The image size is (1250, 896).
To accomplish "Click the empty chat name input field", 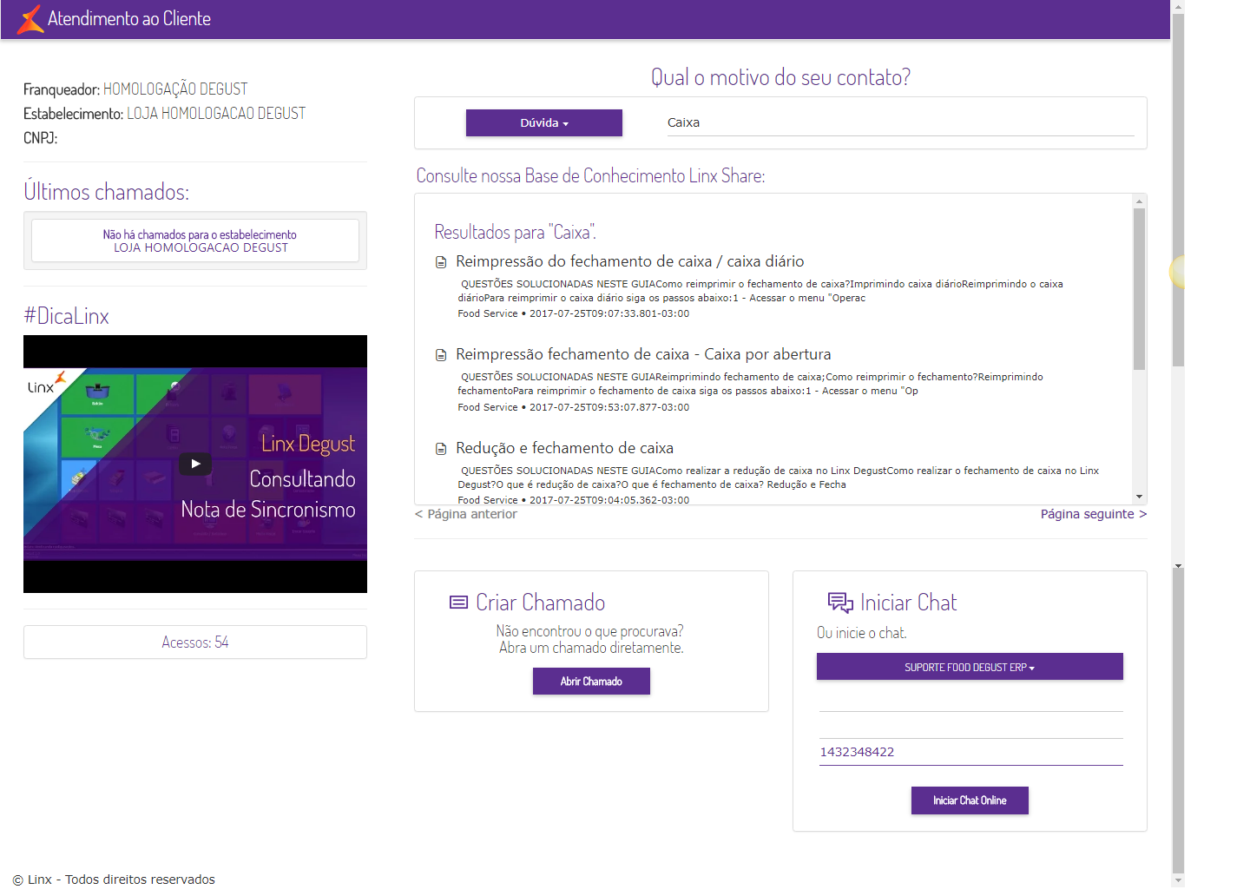I will tap(970, 700).
